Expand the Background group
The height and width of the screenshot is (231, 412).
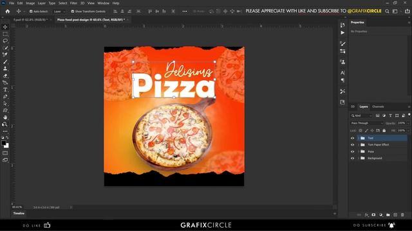tap(359, 158)
